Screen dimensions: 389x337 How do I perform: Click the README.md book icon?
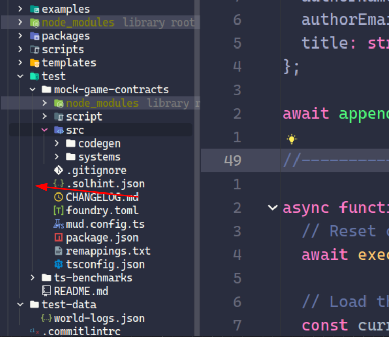[x=47, y=291]
